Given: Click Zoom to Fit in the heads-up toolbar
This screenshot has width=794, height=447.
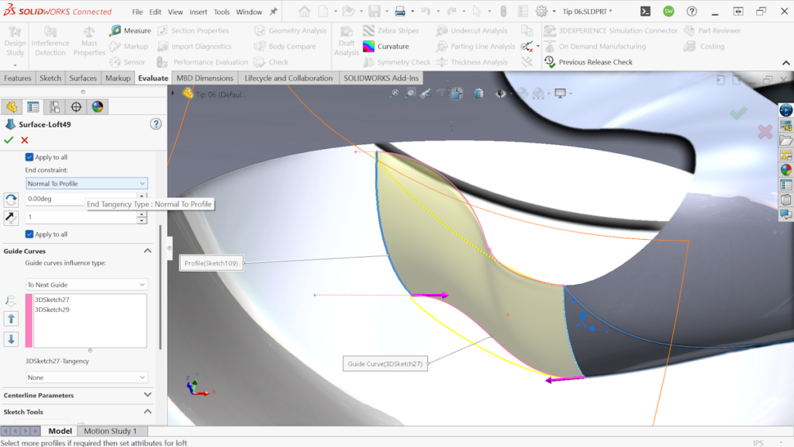Looking at the screenshot, I should pyautogui.click(x=395, y=92).
